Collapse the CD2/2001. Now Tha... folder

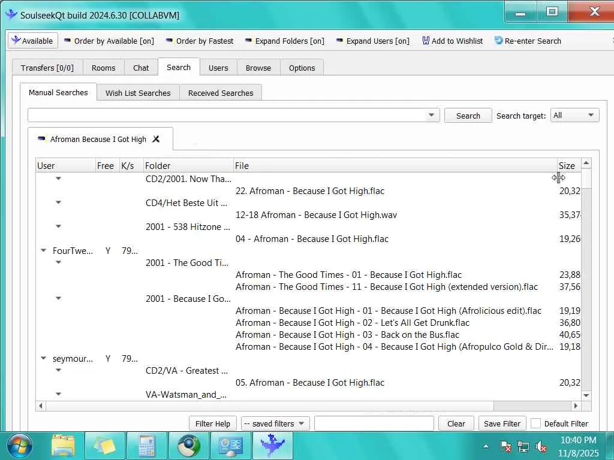pos(58,178)
